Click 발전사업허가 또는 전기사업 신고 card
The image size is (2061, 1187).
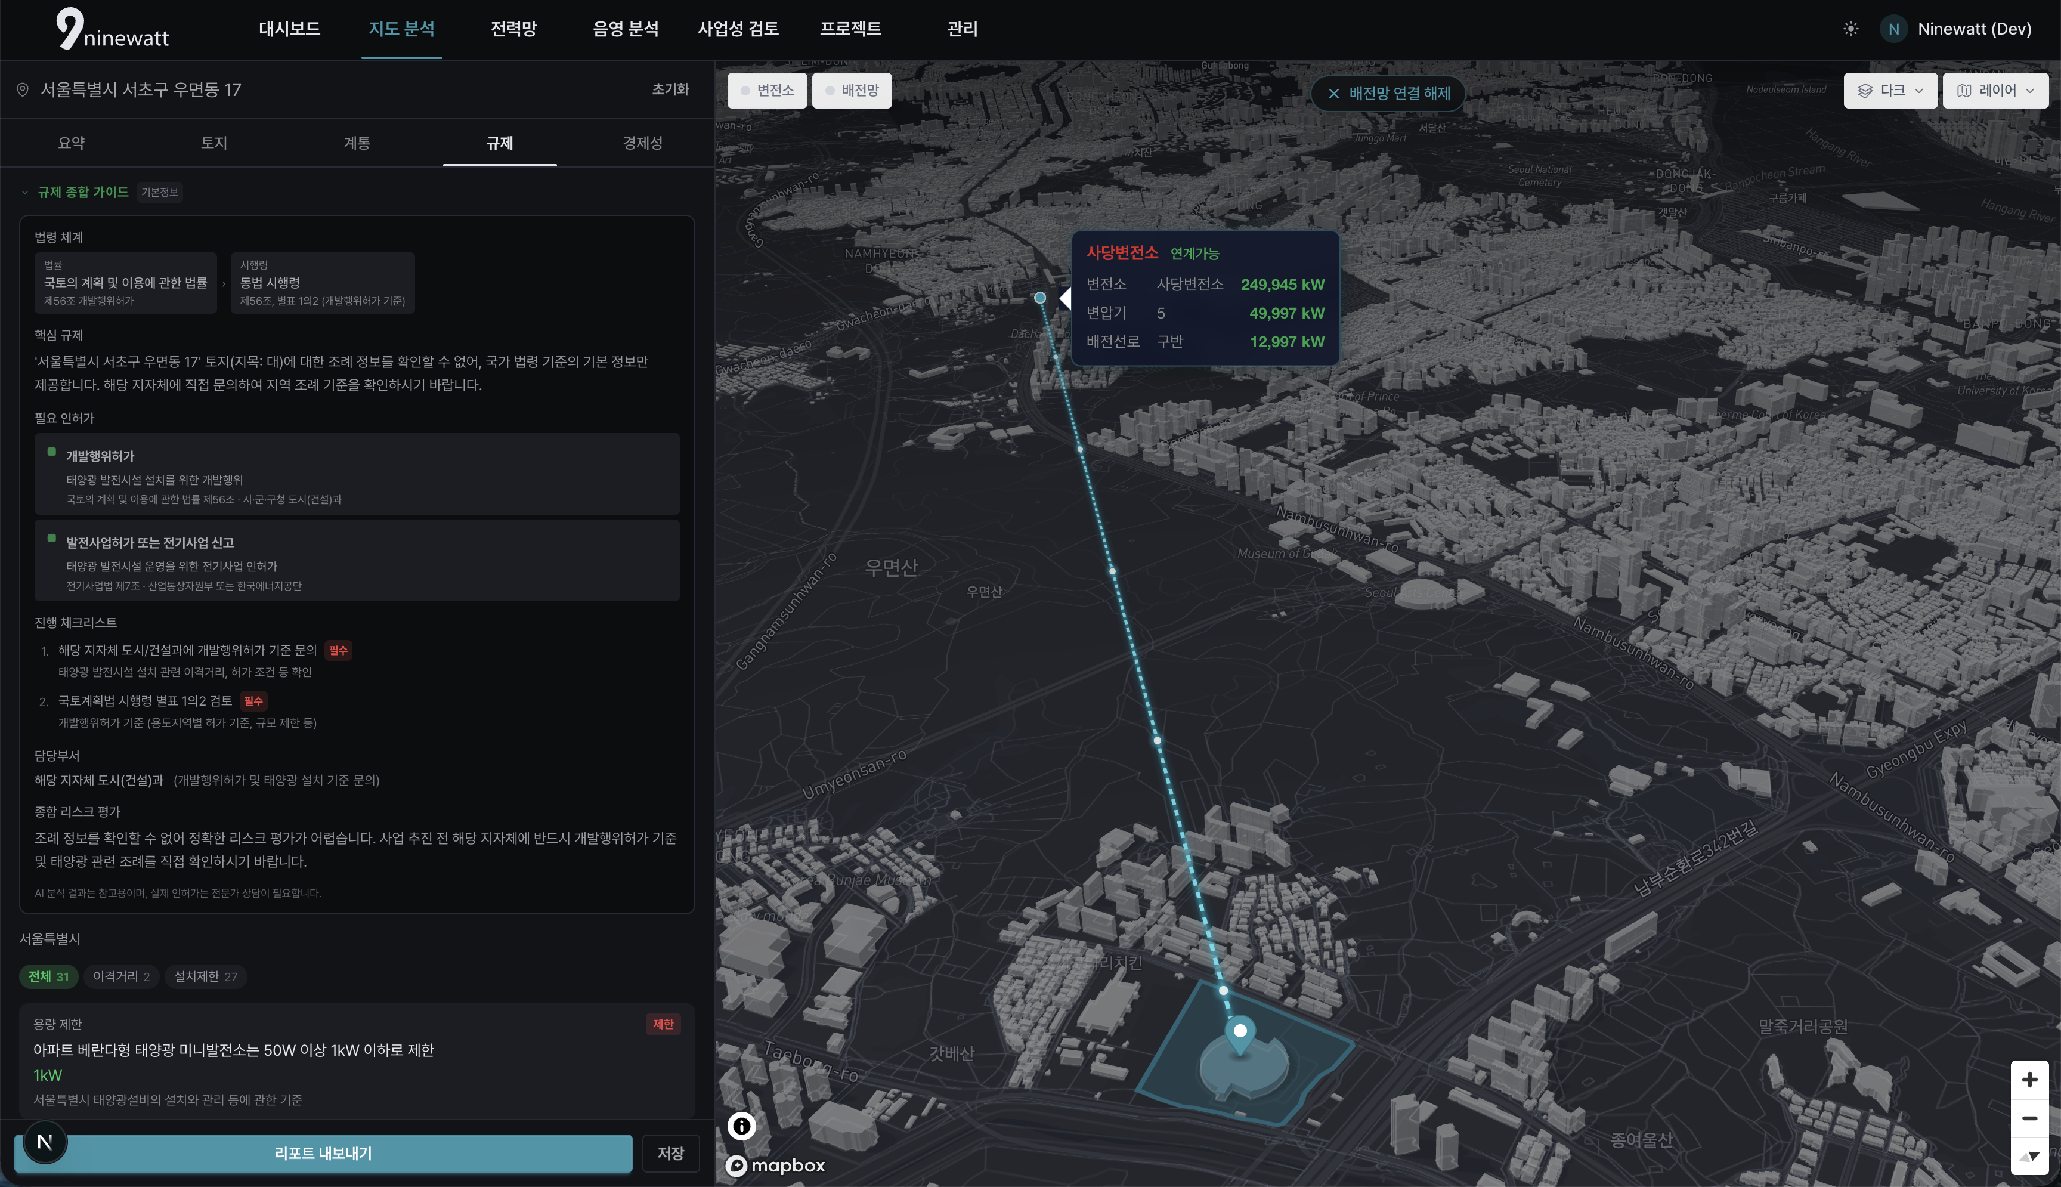[357, 561]
